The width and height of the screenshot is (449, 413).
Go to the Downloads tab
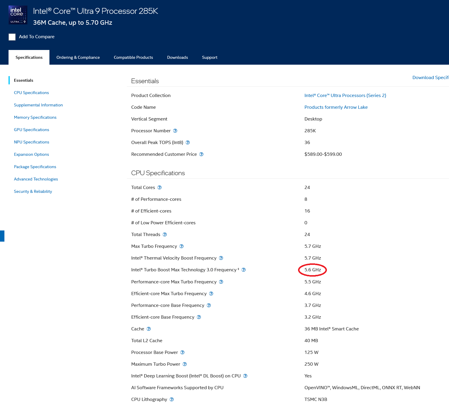pyautogui.click(x=177, y=58)
